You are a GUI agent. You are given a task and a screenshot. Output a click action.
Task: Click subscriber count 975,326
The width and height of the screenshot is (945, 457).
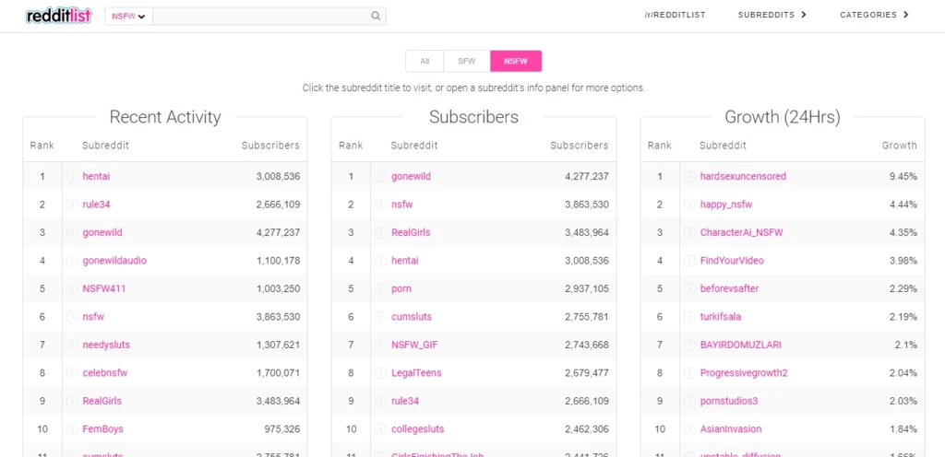[282, 428]
